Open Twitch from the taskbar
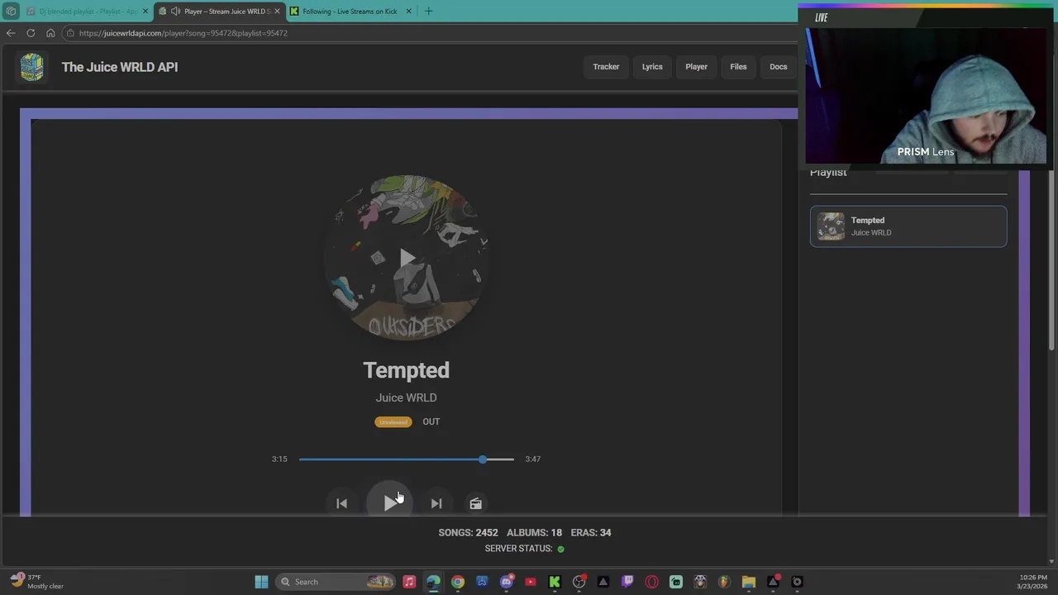The width and height of the screenshot is (1058, 595). point(627,582)
